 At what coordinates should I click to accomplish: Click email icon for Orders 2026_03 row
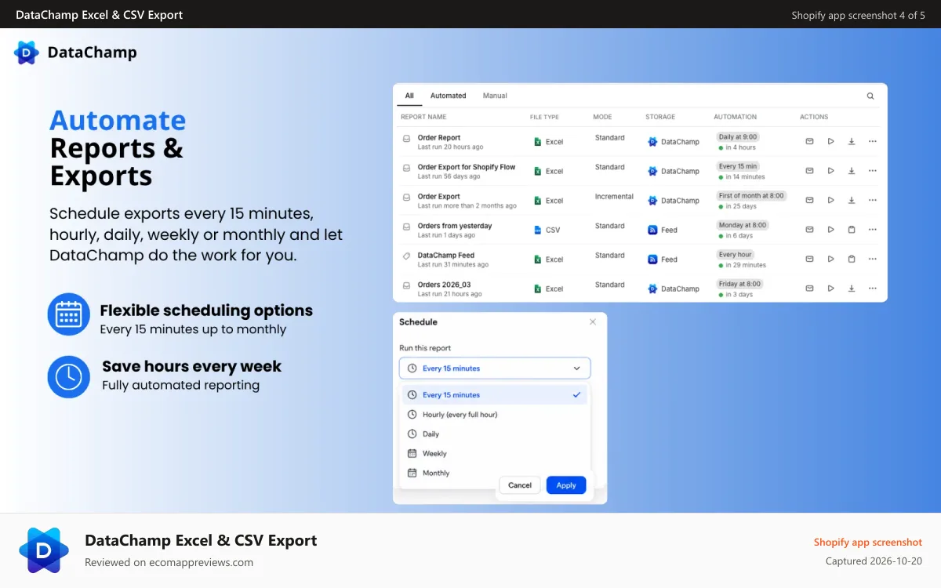click(810, 289)
